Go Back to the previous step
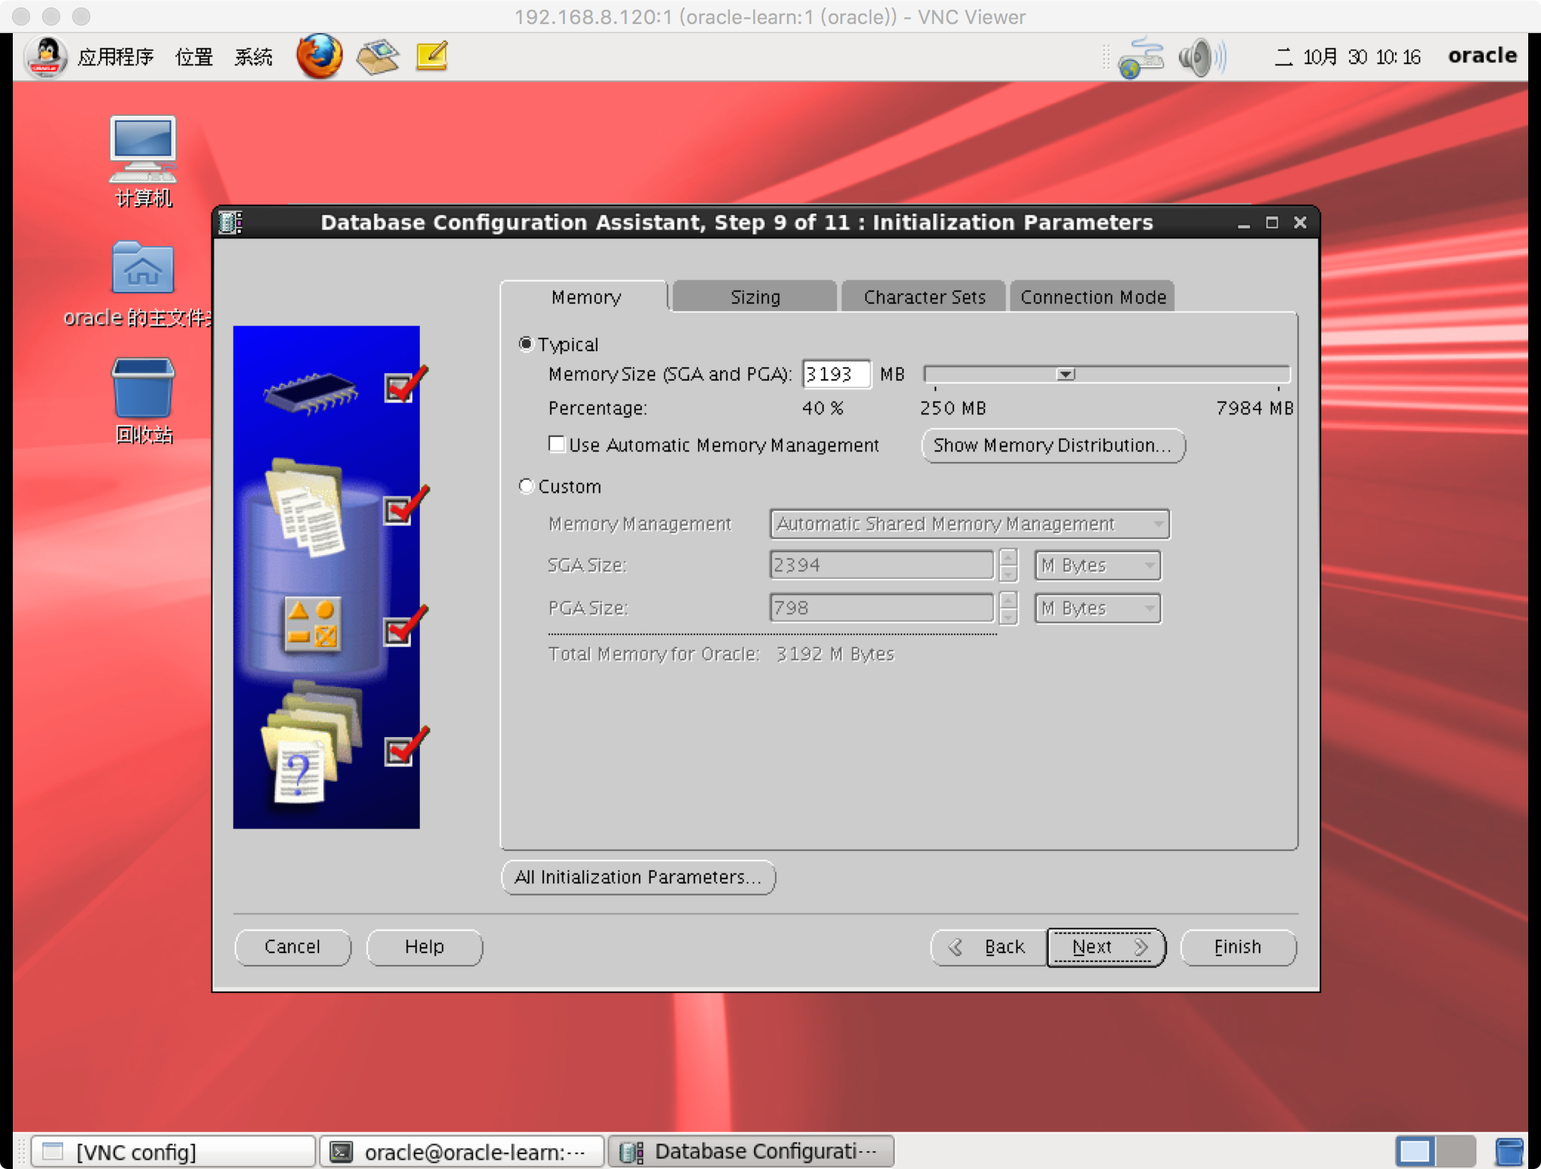This screenshot has width=1541, height=1169. 989,947
